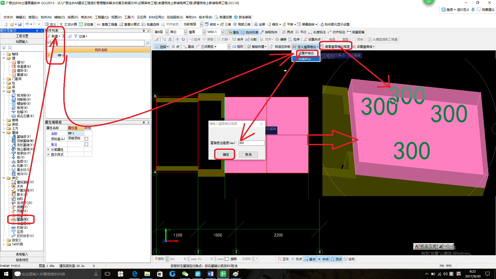The width and height of the screenshot is (496, 279).
Task: Click the move tool icon
Action: (177, 39)
